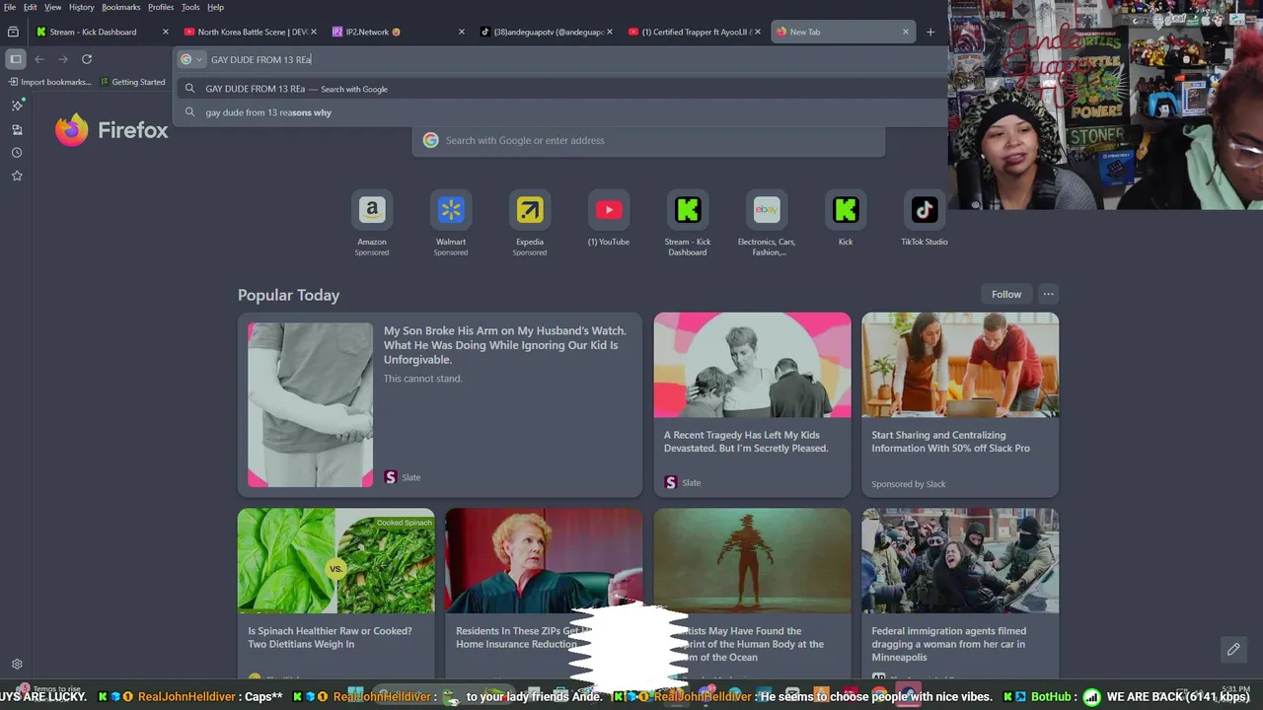Open the Tools menu
The image size is (1263, 710).
[x=190, y=7]
